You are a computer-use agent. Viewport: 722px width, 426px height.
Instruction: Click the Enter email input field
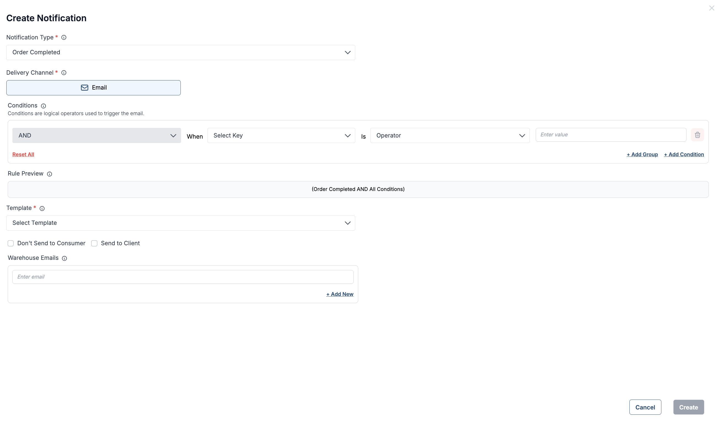tap(183, 277)
